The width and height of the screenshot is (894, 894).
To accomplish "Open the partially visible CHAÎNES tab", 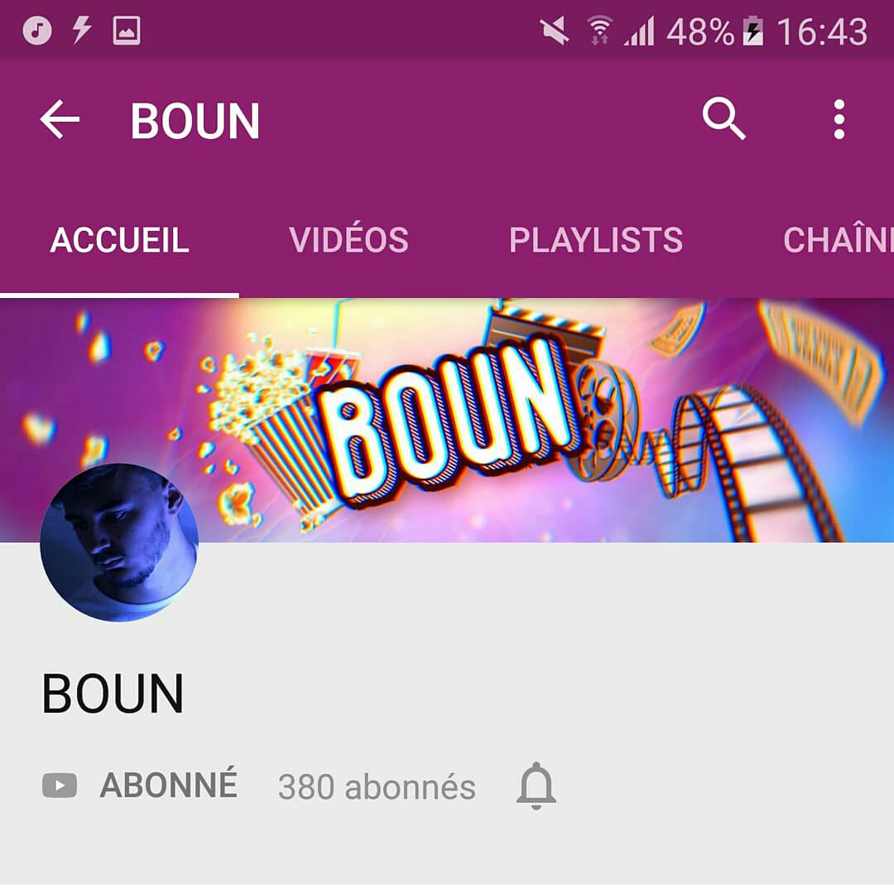I will pyautogui.click(x=838, y=239).
